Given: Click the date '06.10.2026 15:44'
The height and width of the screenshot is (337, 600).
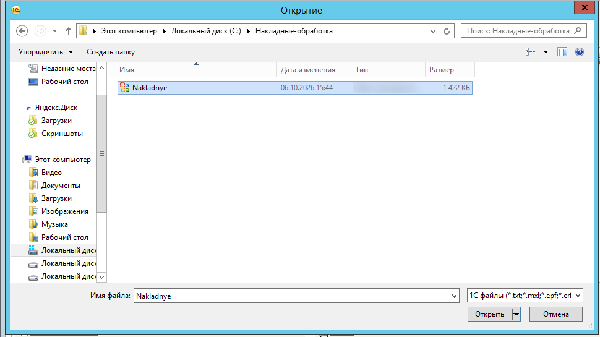Looking at the screenshot, I should point(307,88).
